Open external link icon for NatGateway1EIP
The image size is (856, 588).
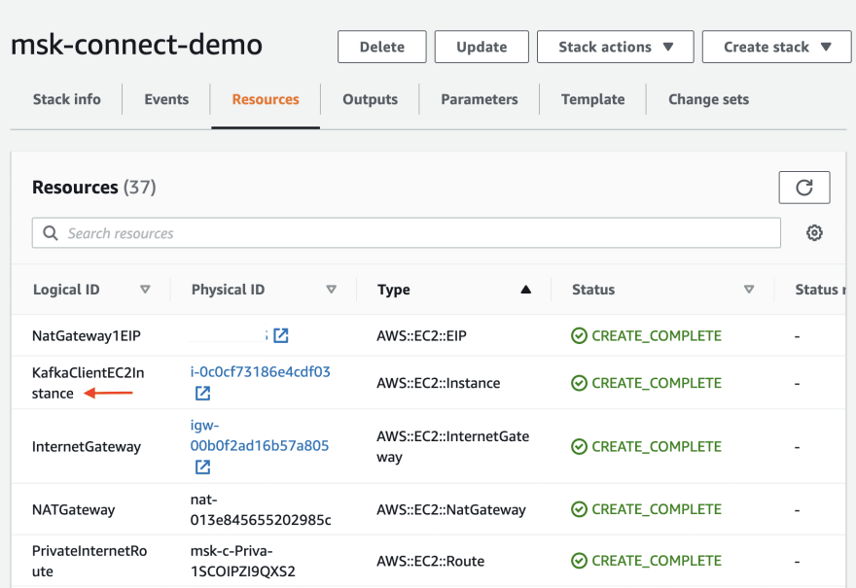point(281,335)
